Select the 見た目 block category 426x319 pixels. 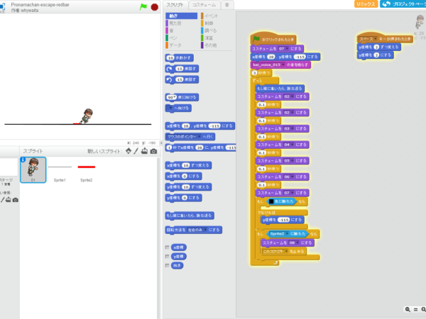[x=175, y=23]
